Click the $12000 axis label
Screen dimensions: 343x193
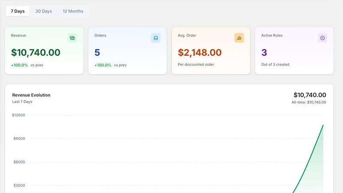(x=18, y=115)
